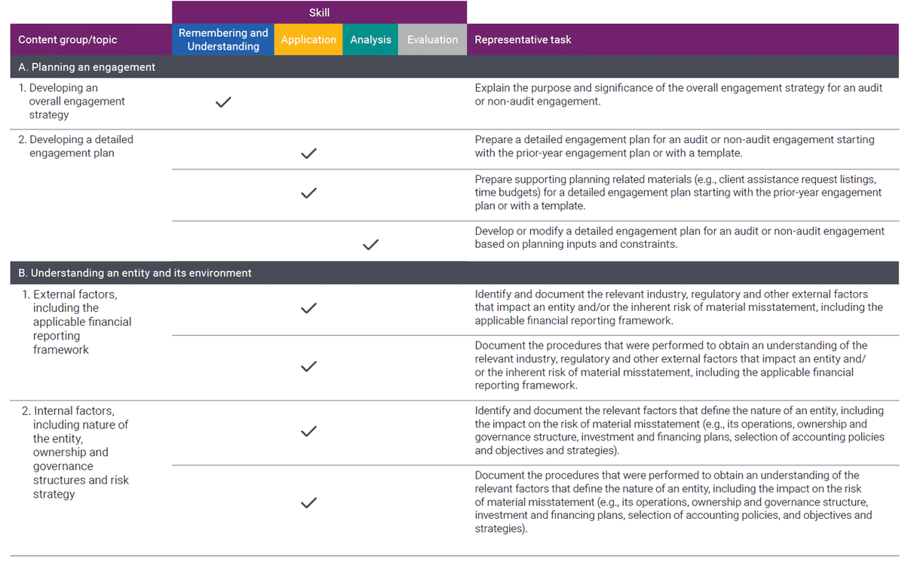The image size is (905, 561).
Task: Select the Analysis column header
Action: pos(370,40)
